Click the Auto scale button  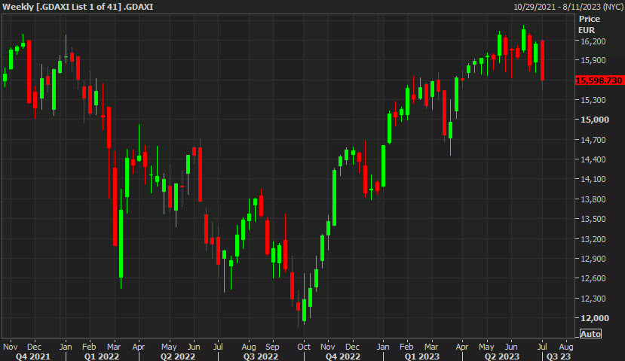(x=590, y=334)
